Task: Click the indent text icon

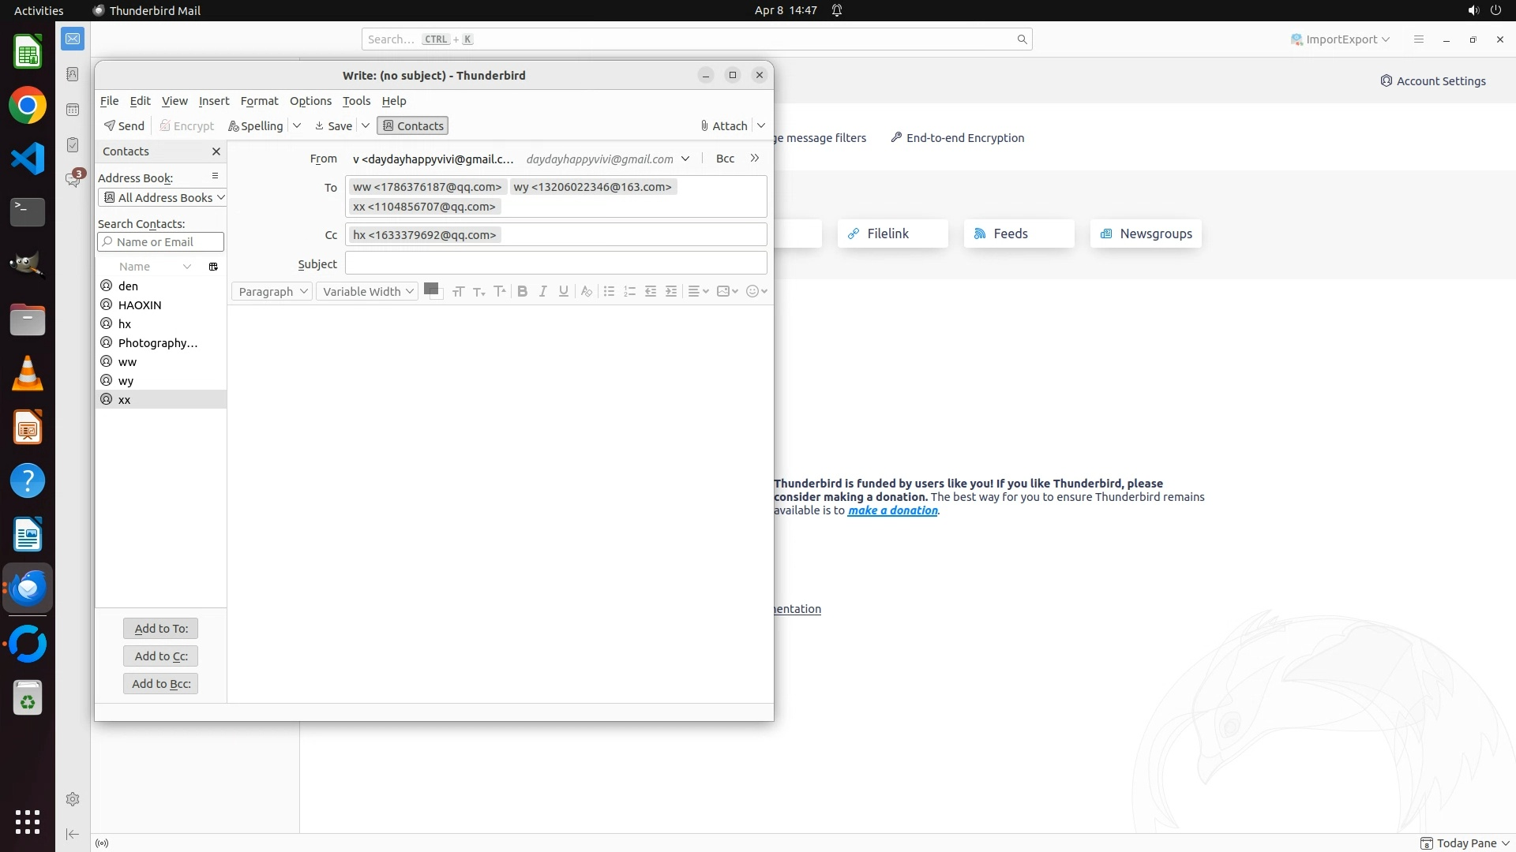Action: pyautogui.click(x=671, y=291)
